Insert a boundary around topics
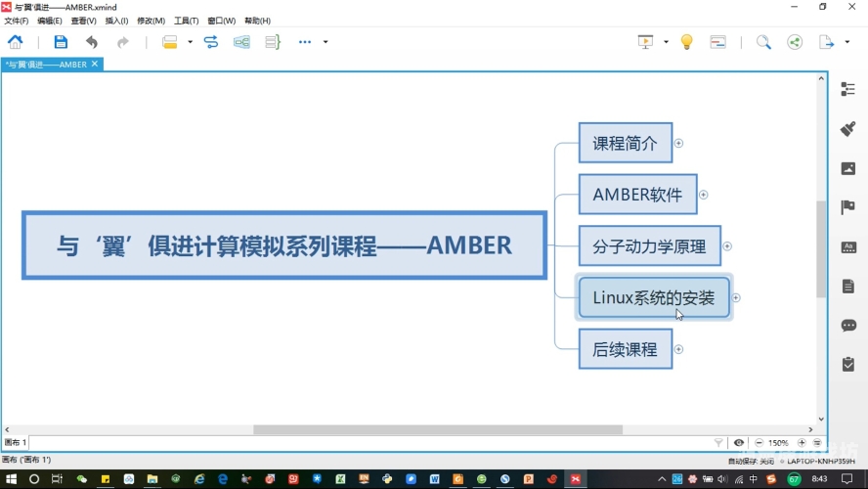868x489 pixels. [241, 42]
